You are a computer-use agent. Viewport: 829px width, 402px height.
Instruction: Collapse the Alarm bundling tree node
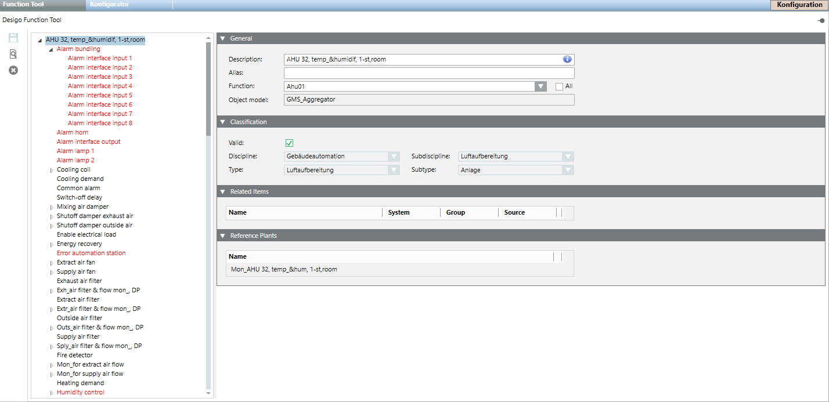click(x=51, y=49)
